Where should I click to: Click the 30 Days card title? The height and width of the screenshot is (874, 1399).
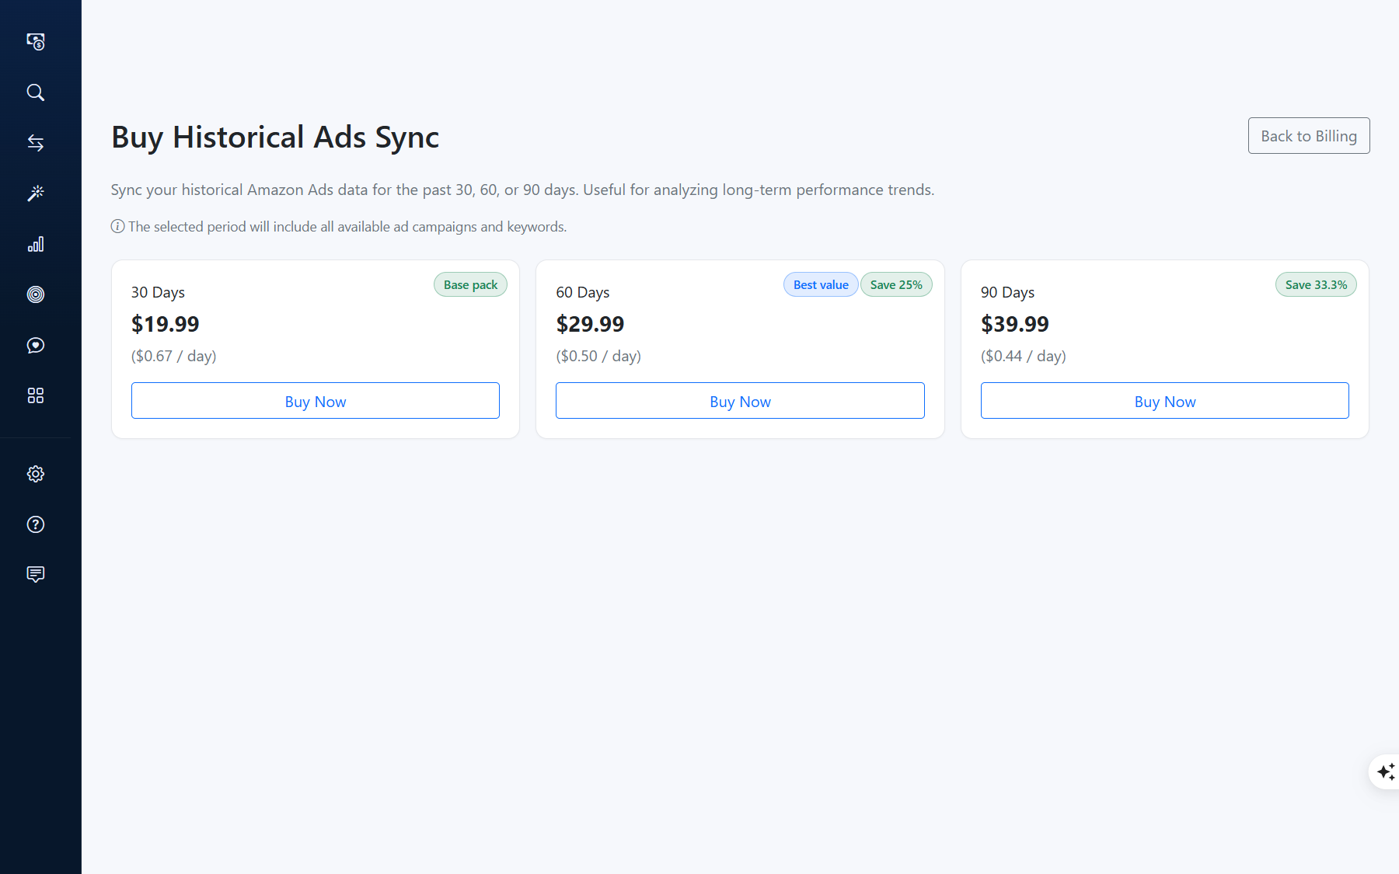158,293
